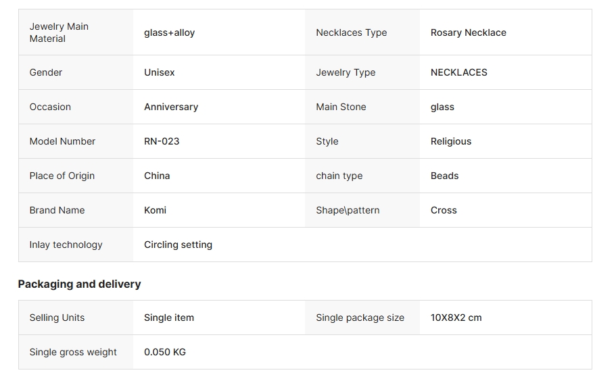Viewport: 616px width, 381px height.
Task: Click the 'Cross' shape pattern value
Action: point(444,210)
